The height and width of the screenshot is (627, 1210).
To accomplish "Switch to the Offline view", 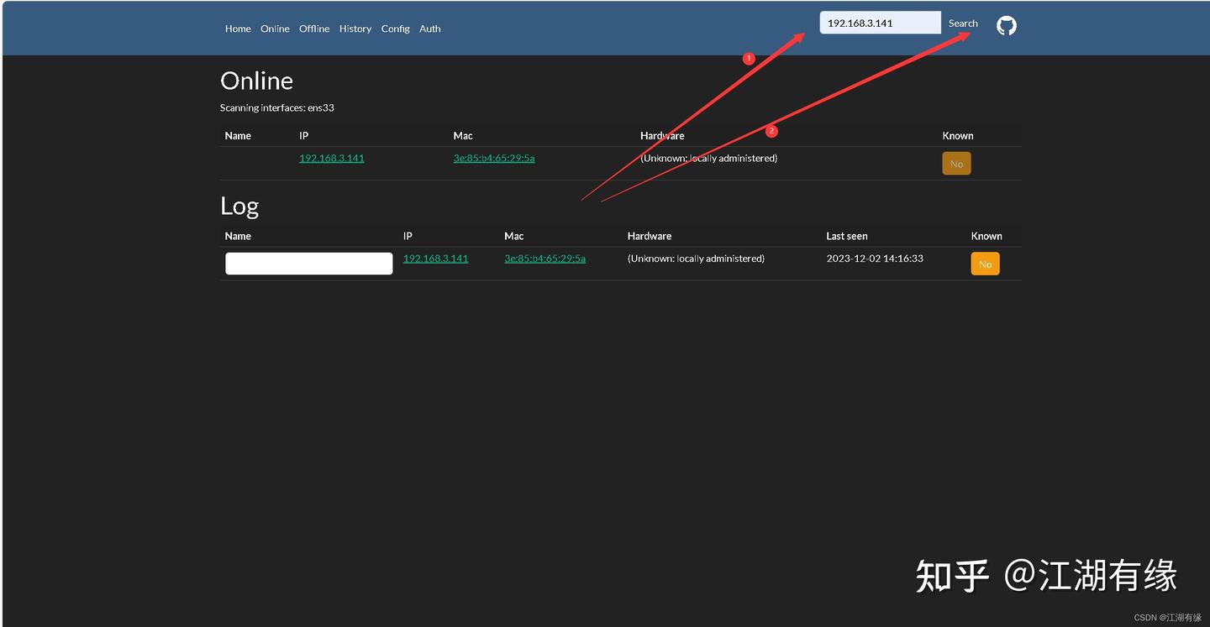I will coord(313,28).
